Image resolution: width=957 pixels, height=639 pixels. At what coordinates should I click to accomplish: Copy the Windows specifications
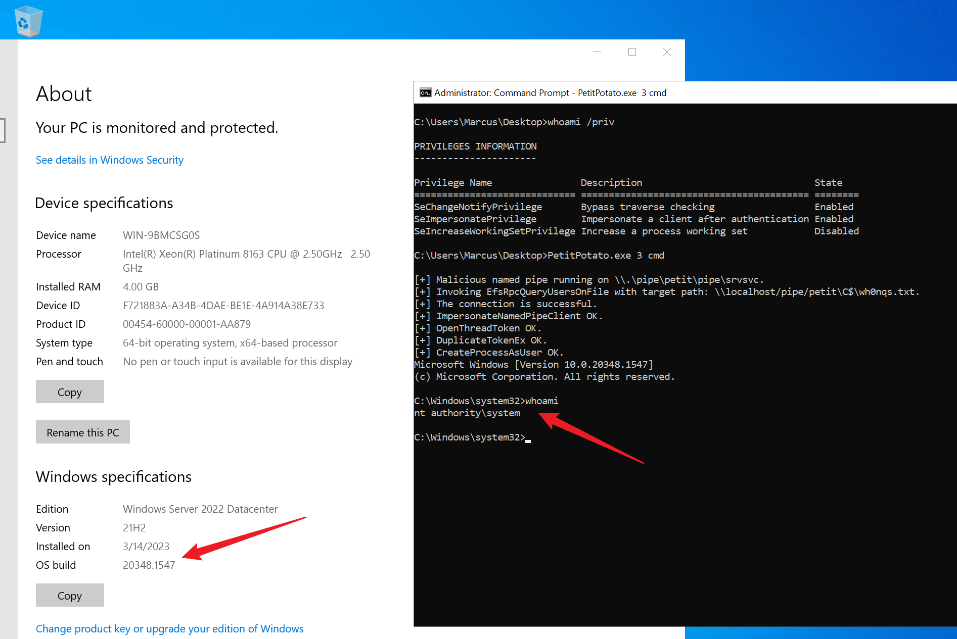(70, 595)
